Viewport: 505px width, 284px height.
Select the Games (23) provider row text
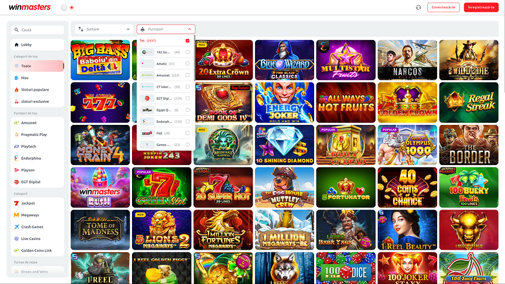pos(168,145)
